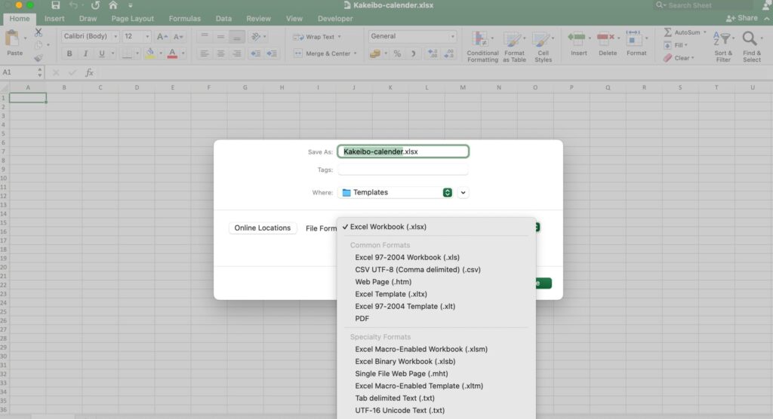Click the Cut scissors icon
This screenshot has height=419, width=773.
[x=38, y=32]
